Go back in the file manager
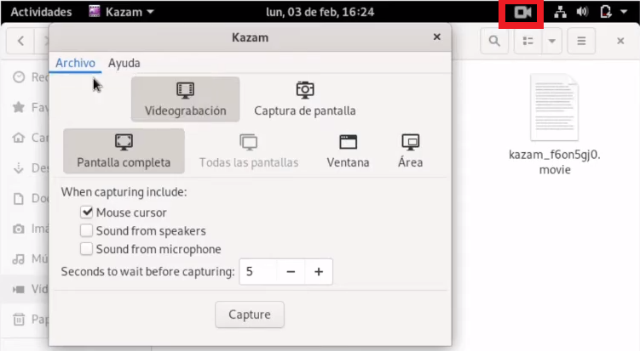This screenshot has width=640, height=351. pyautogui.click(x=20, y=41)
